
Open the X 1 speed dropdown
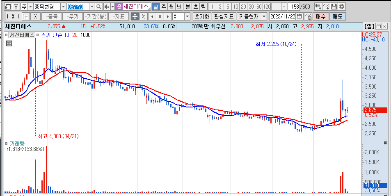tap(187, 17)
